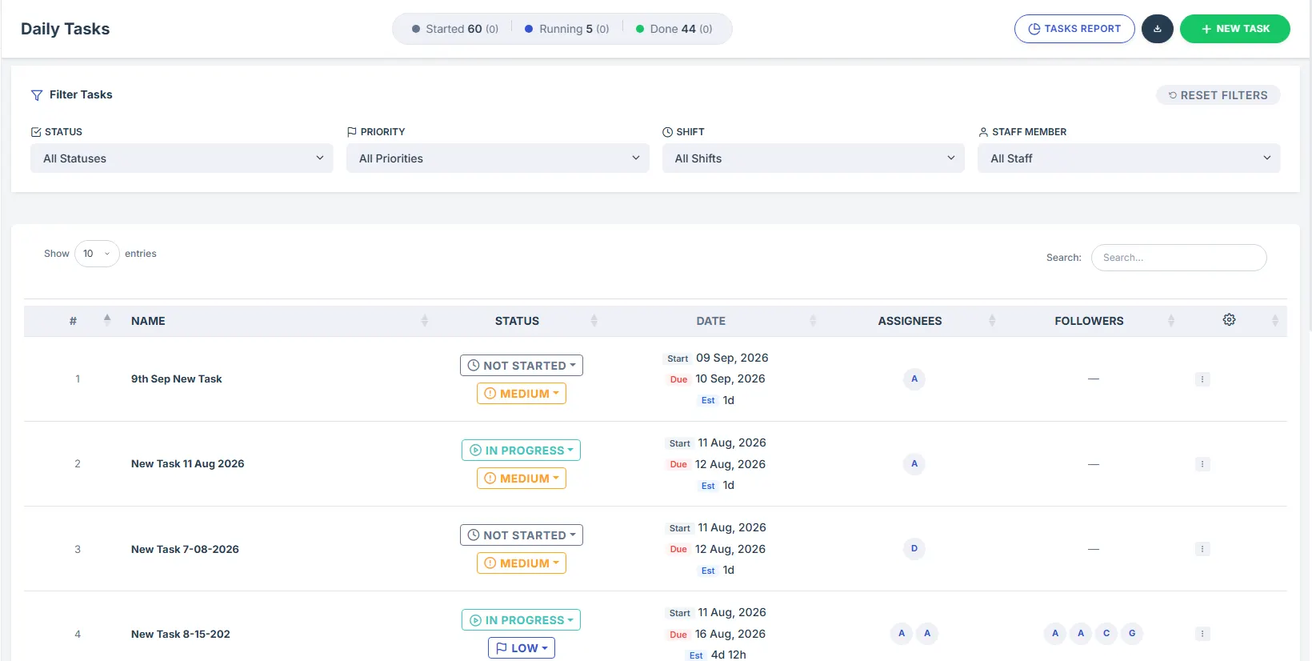Click follower avatar G on New Task 8-15-202
Screen dimensions: 1312x661
1132,634
